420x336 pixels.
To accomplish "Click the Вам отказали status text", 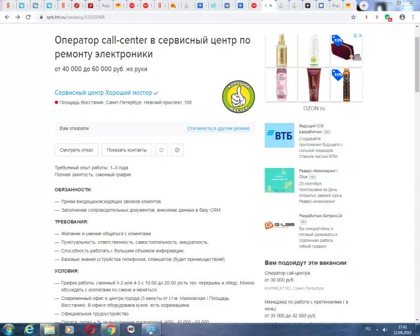I will tap(74, 128).
